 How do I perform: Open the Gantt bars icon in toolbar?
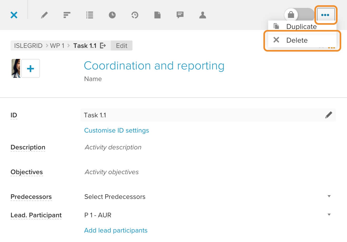(67, 15)
